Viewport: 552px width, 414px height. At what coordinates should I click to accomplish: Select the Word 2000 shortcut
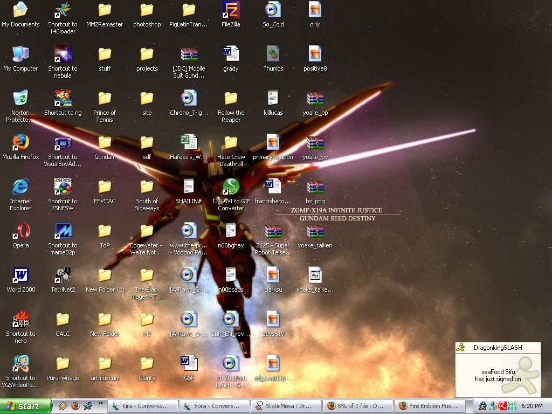tap(20, 276)
